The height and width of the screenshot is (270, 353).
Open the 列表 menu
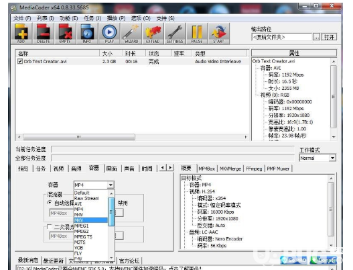[46, 18]
